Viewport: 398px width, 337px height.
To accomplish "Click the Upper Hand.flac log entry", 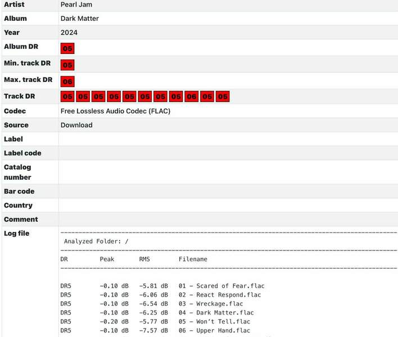I will point(216,331).
